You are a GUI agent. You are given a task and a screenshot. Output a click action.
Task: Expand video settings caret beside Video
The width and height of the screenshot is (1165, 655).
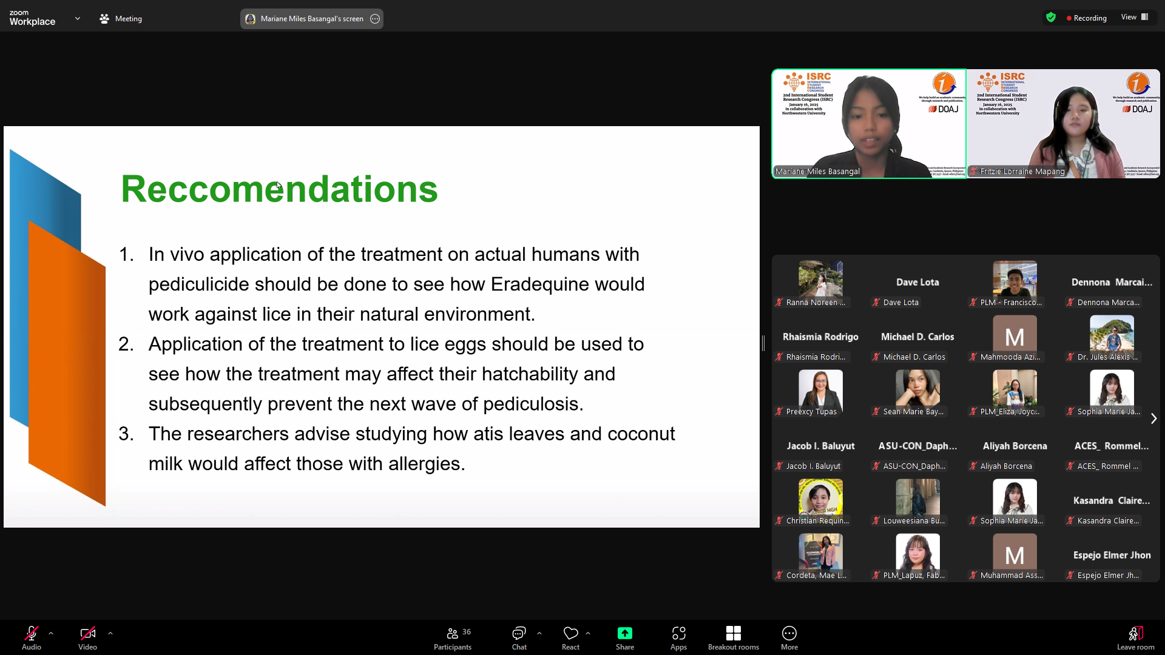pyautogui.click(x=110, y=633)
